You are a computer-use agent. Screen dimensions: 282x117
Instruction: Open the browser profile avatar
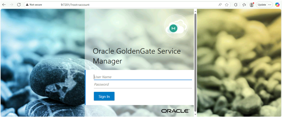tap(252, 5)
